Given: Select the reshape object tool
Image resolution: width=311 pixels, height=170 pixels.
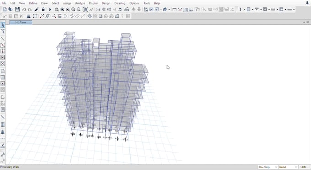Looking at the screenshot, I should [x=3, y=31].
